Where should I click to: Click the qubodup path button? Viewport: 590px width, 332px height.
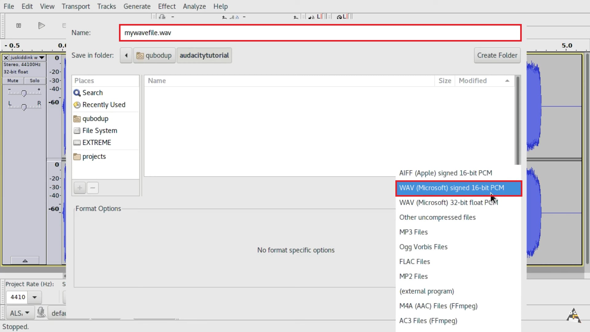pos(154,55)
